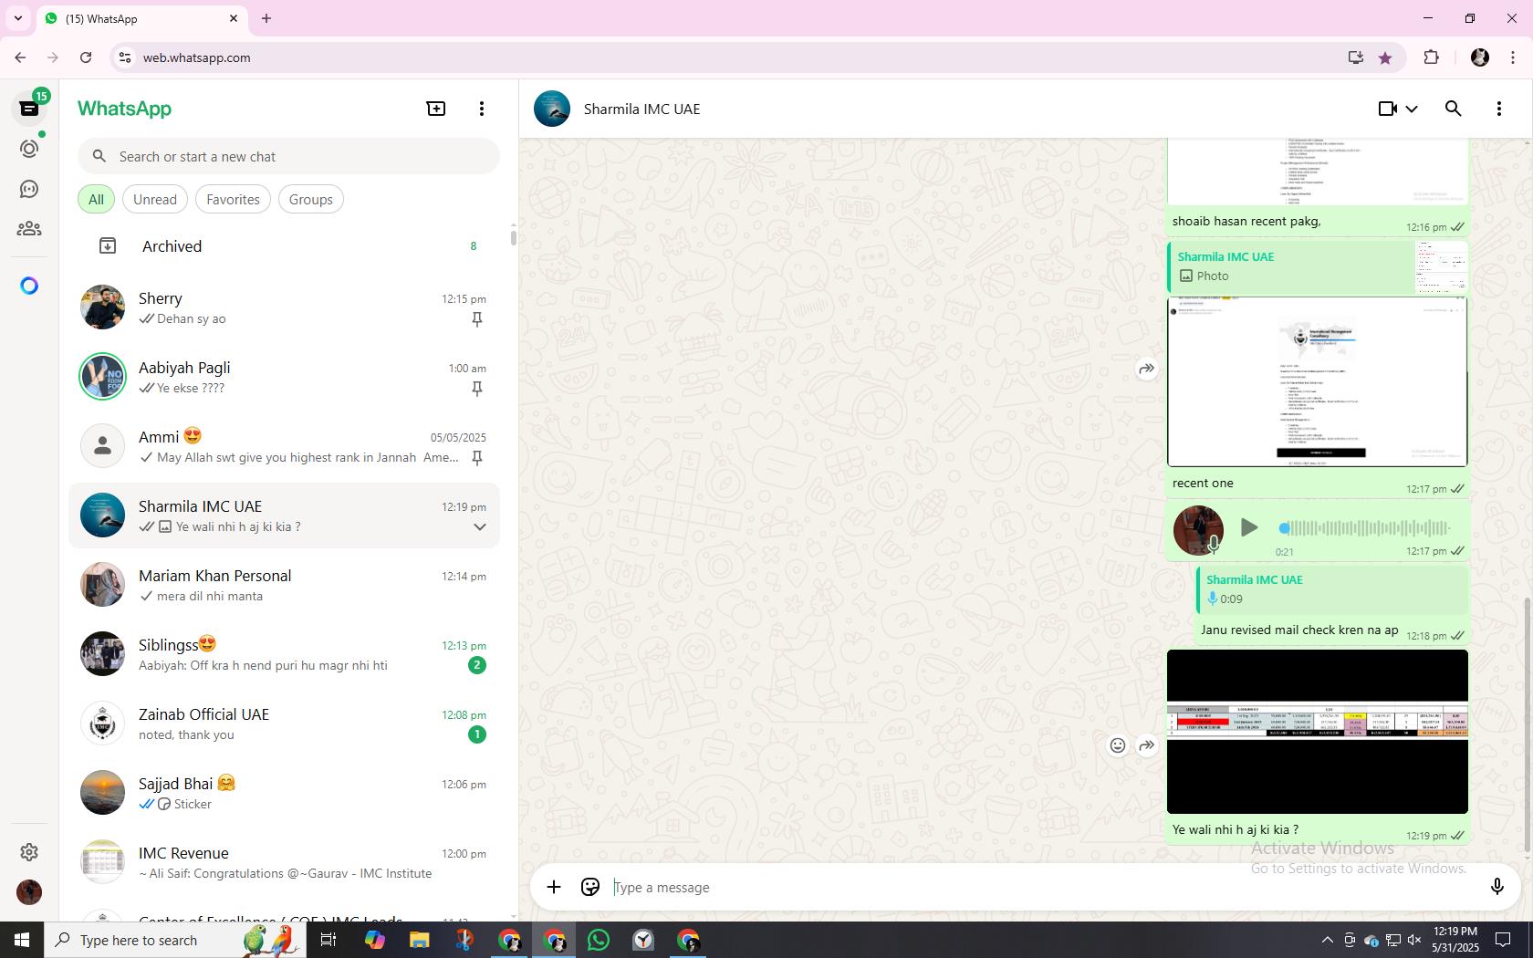1533x958 pixels.
Task: Open the Meta AI circle icon
Action: coord(29,286)
